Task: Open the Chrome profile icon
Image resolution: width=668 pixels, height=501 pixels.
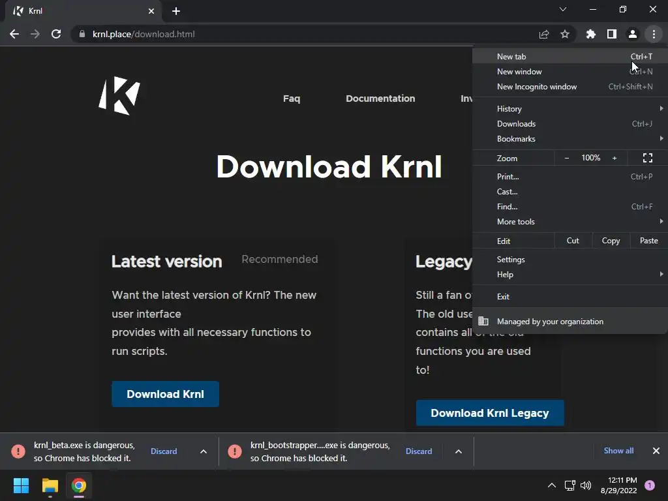Action: [x=633, y=34]
